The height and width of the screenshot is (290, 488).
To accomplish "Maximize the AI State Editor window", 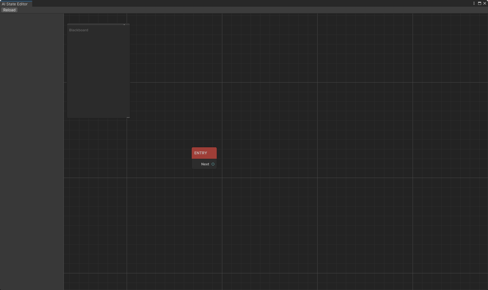I will tap(480, 4).
